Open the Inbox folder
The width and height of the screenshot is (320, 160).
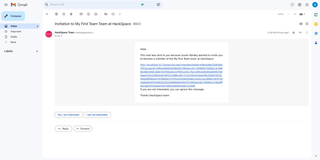[x=20, y=26]
